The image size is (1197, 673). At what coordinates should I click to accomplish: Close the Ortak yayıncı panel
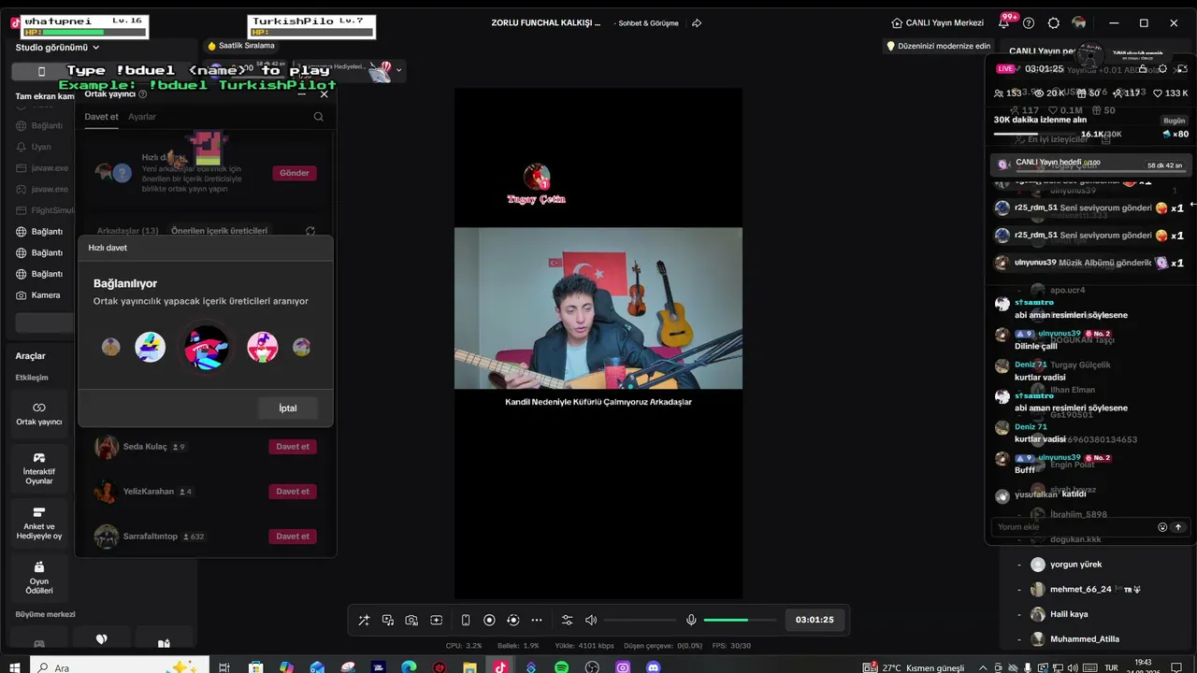click(324, 93)
